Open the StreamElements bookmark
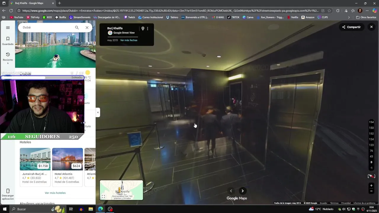This screenshot has height=213, width=379. [80, 17]
